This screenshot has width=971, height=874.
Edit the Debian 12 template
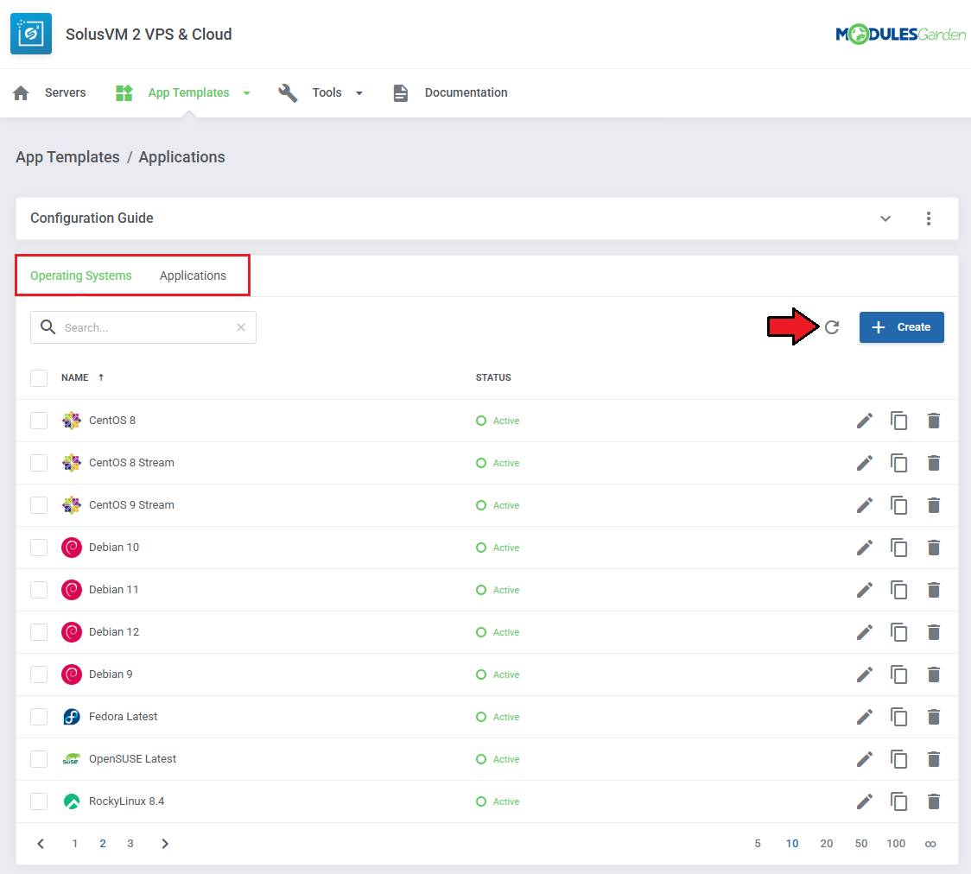(865, 632)
